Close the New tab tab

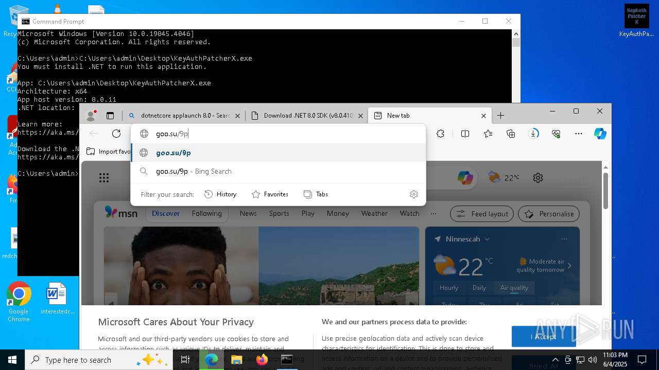pyautogui.click(x=483, y=116)
